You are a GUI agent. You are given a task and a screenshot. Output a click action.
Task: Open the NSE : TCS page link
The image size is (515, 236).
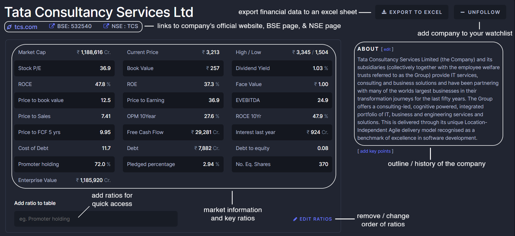[x=125, y=26]
